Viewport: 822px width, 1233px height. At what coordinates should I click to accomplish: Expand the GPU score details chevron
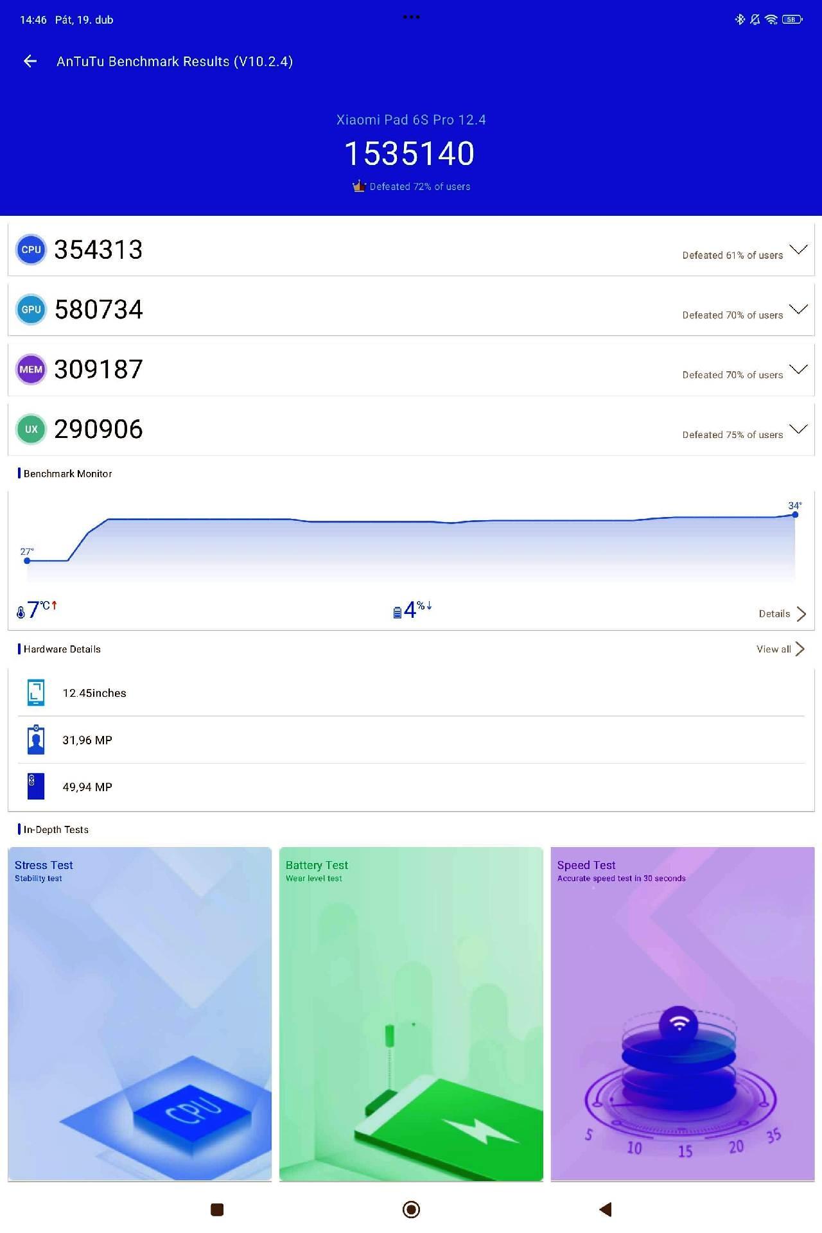798,309
